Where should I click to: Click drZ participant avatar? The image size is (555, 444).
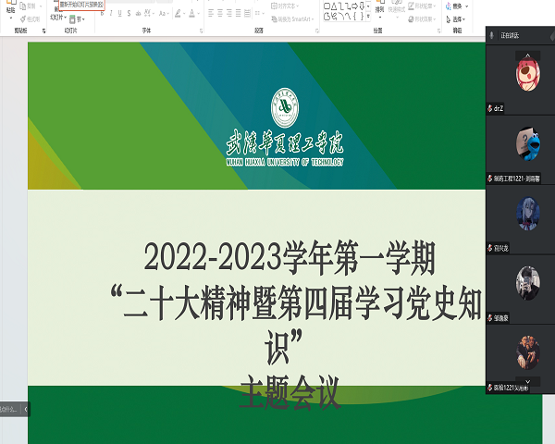tap(527, 74)
